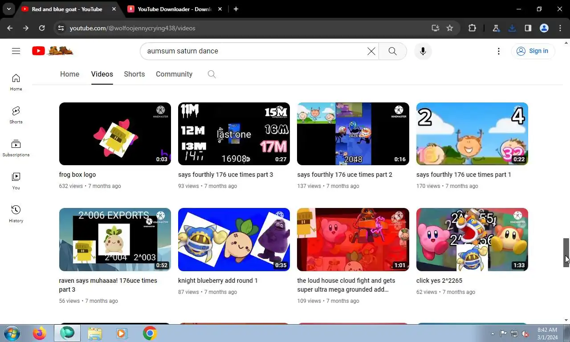Open Chrome from the taskbar
This screenshot has height=342, width=570.
pos(150,333)
